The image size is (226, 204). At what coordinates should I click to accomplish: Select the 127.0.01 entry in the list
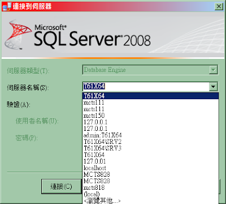click(x=150, y=161)
